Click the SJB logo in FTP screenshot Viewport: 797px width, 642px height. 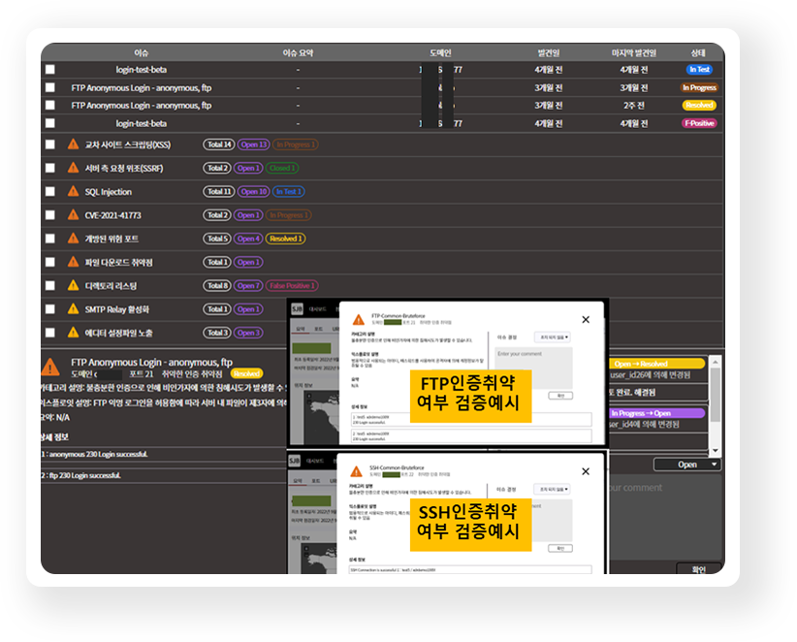pyautogui.click(x=297, y=307)
